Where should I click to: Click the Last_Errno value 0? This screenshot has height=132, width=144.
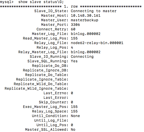72,93
